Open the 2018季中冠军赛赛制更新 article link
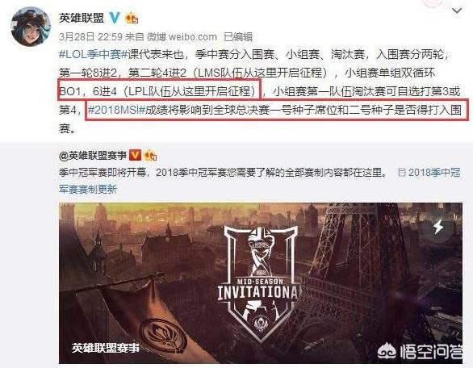This screenshot has height=368, width=473. (259, 181)
